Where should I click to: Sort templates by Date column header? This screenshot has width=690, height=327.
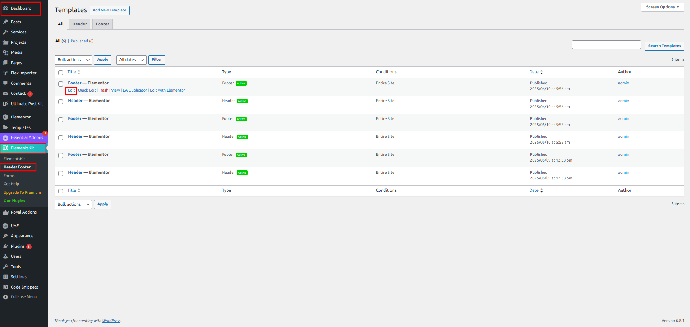(x=534, y=72)
